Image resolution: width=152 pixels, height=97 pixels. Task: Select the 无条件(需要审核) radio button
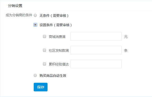click(x=35, y=15)
